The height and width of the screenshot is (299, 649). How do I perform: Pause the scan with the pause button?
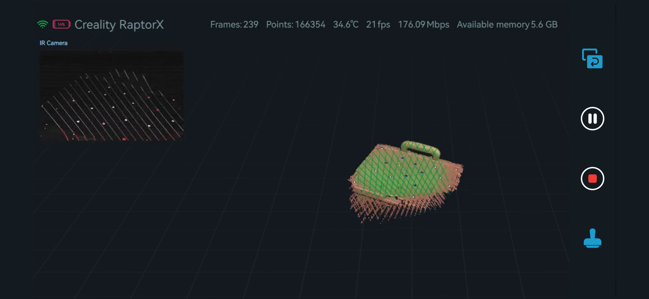pos(592,119)
